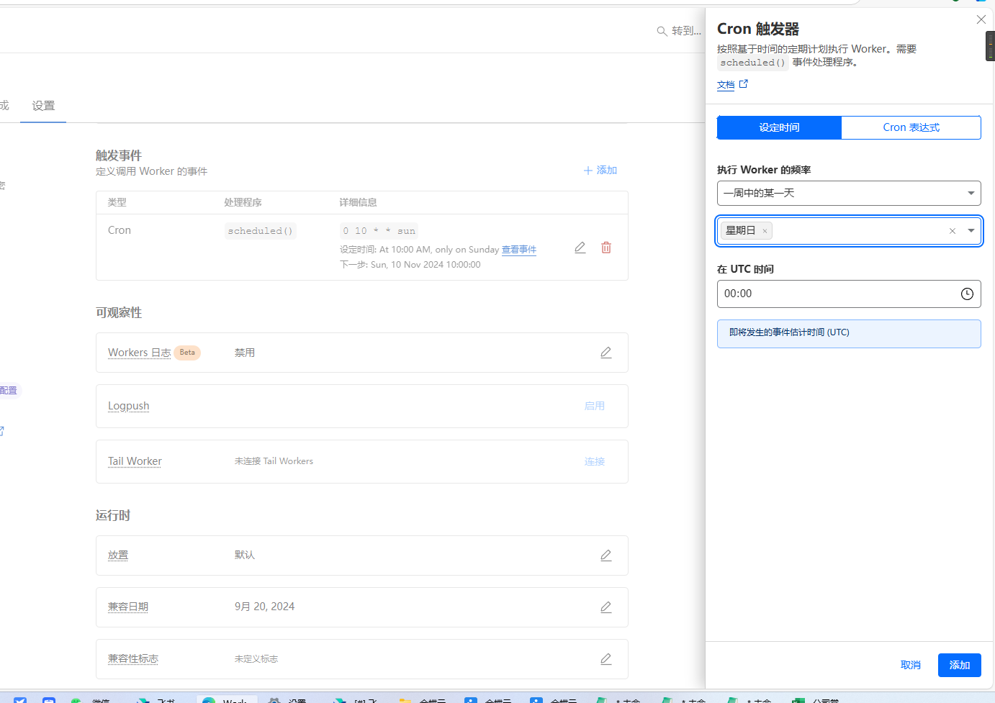Open the clock time picker icon
The height and width of the screenshot is (703, 995).
(967, 294)
